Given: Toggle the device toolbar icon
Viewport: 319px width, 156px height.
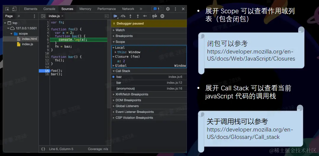Looking at the screenshot, I should [x=14, y=9].
